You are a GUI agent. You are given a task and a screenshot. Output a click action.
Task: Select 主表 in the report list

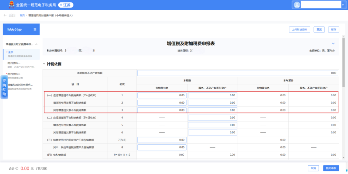coord(11,52)
